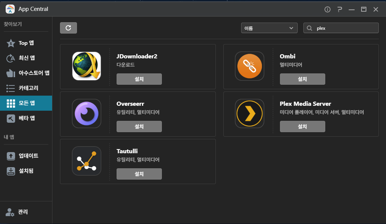Install JDownloader2 with 설치 button
Image resolution: width=386 pixels, height=224 pixels.
[139, 79]
